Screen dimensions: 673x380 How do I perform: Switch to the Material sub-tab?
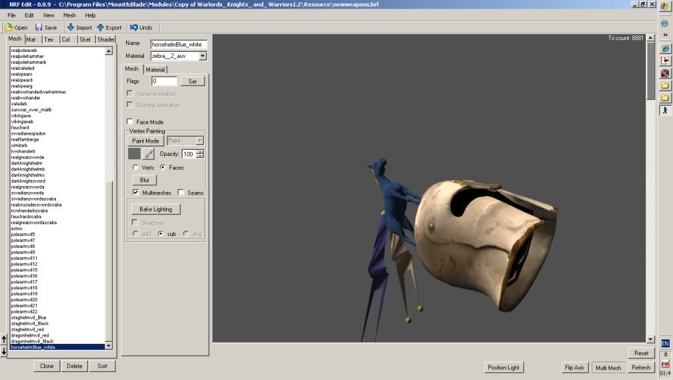click(x=155, y=69)
